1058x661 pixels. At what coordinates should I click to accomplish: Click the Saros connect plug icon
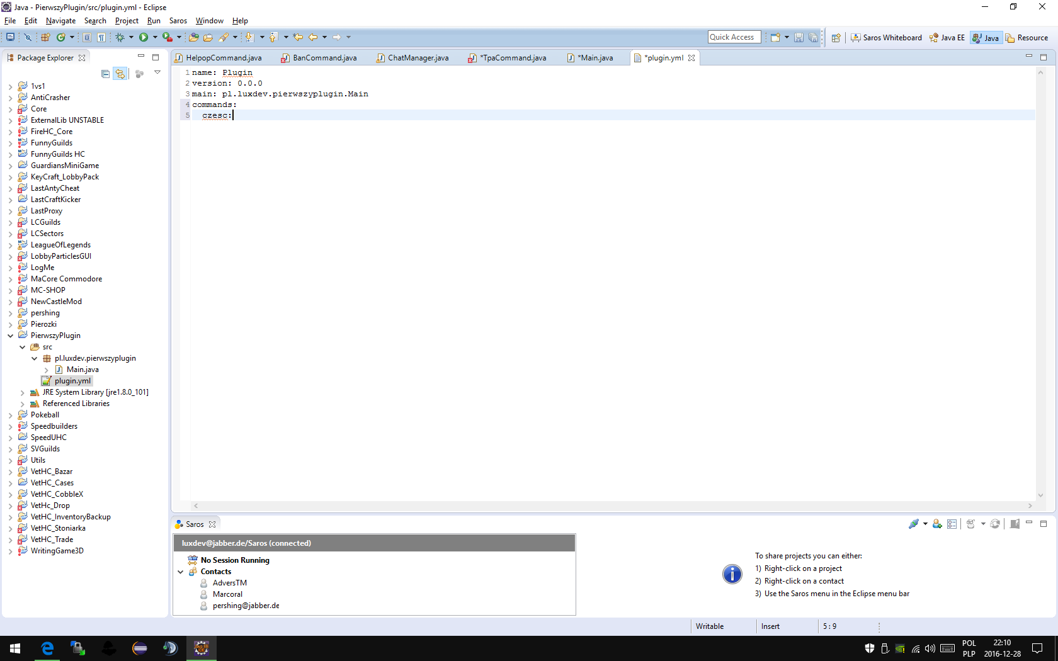913,524
